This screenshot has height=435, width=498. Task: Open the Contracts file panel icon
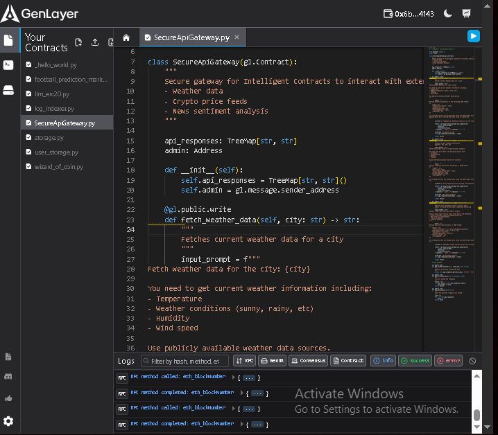8,40
